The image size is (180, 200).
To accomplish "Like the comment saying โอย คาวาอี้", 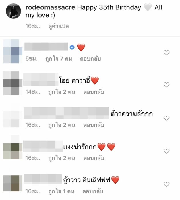I will [x=167, y=85].
